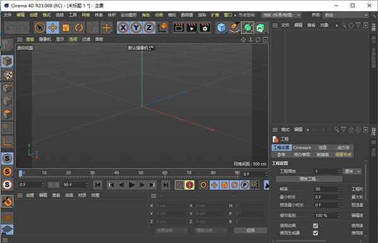The height and width of the screenshot is (243, 378).
Task: Click Render View clapperboard icon
Action: [x=179, y=28]
